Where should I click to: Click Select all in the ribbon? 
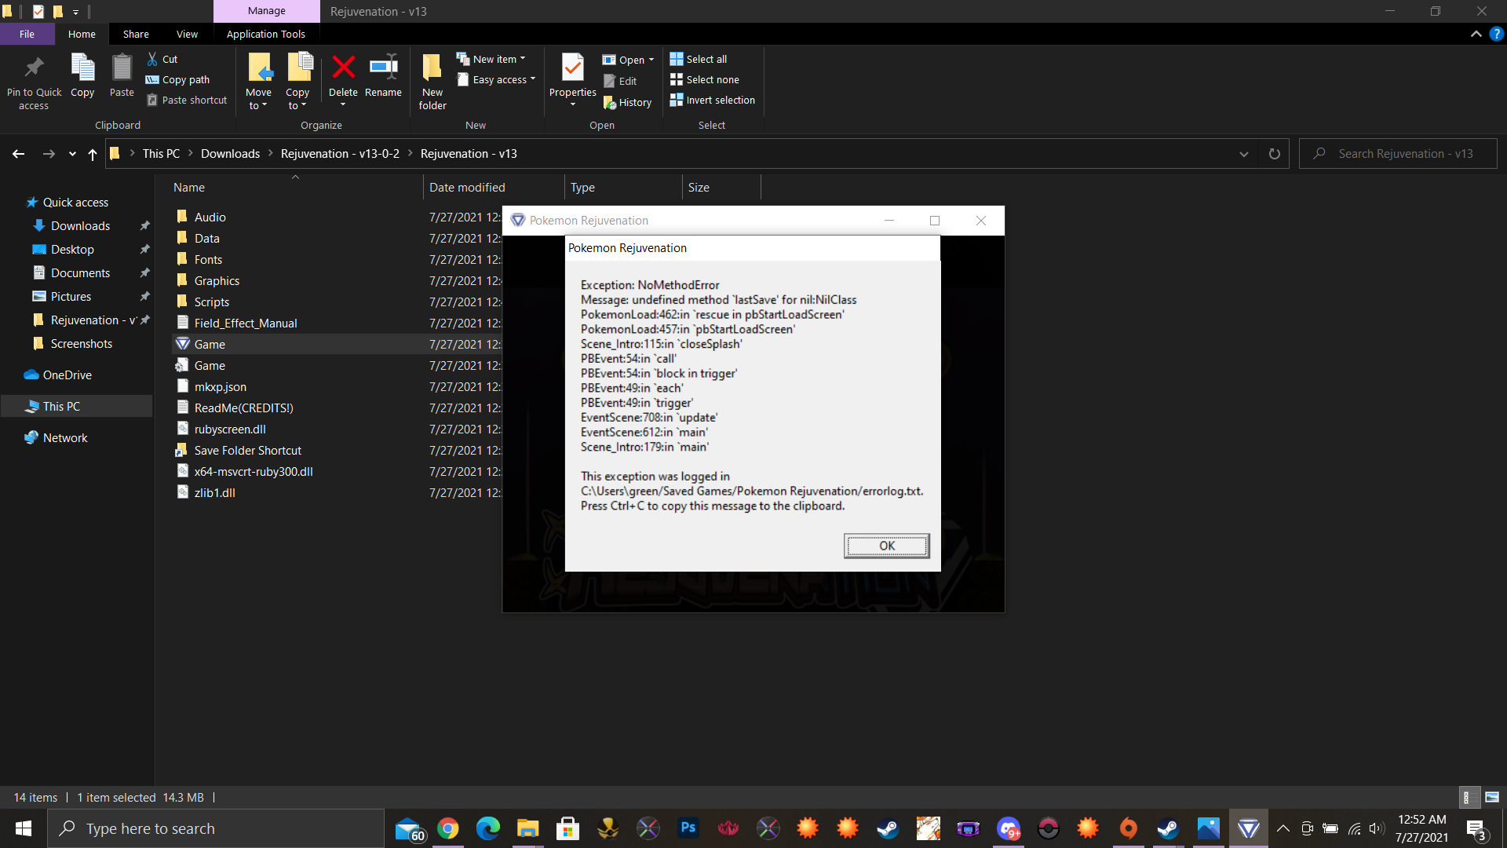[x=699, y=59]
